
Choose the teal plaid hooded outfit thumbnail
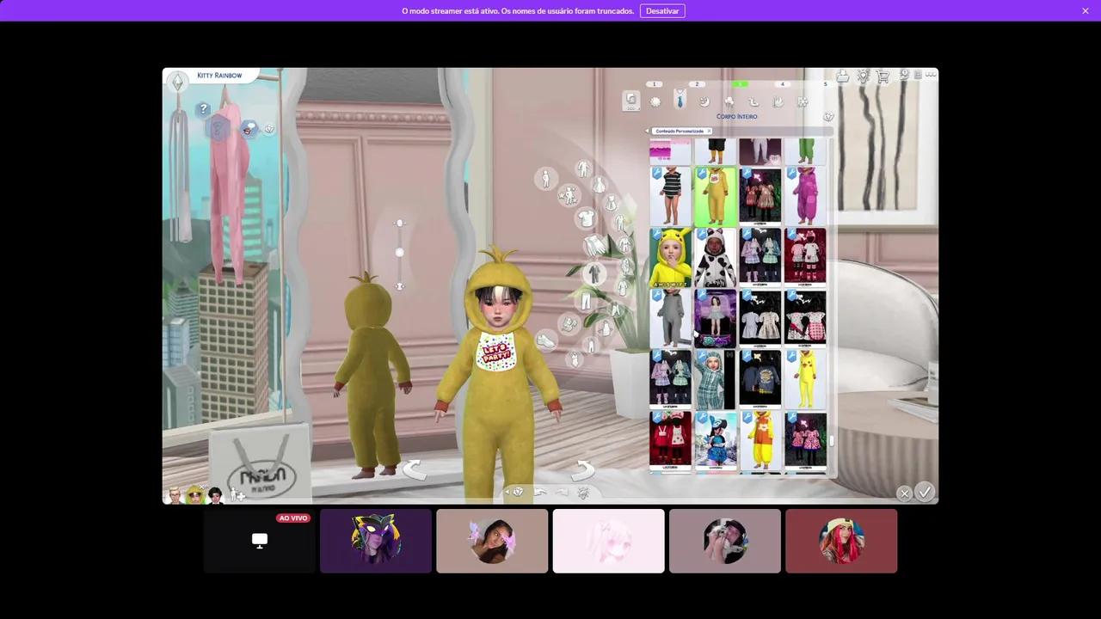coord(716,379)
